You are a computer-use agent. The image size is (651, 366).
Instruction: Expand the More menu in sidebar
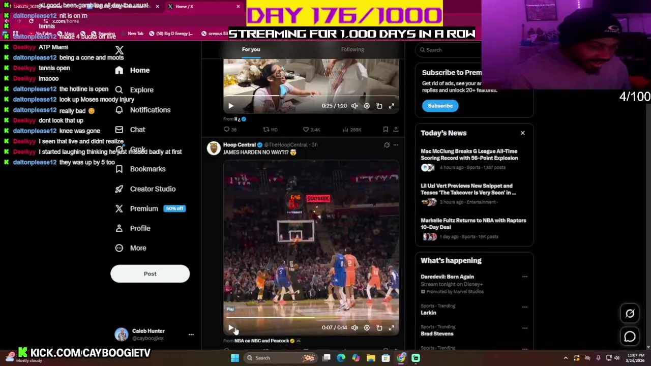pyautogui.click(x=131, y=248)
